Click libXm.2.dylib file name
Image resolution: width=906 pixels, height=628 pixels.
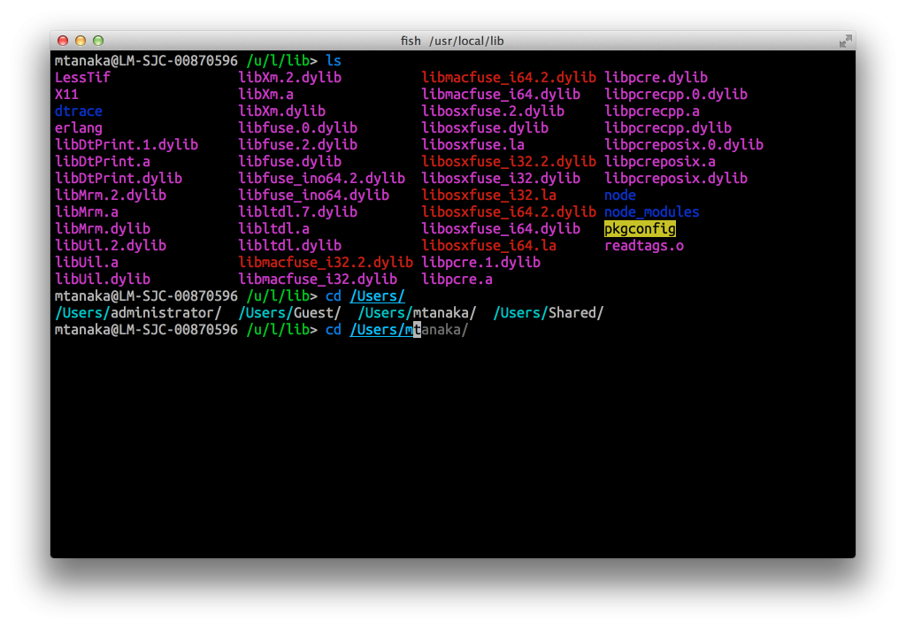click(x=290, y=78)
